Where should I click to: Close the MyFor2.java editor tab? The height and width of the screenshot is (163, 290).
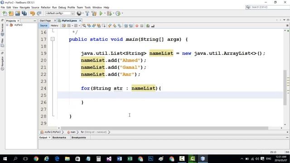80,20
